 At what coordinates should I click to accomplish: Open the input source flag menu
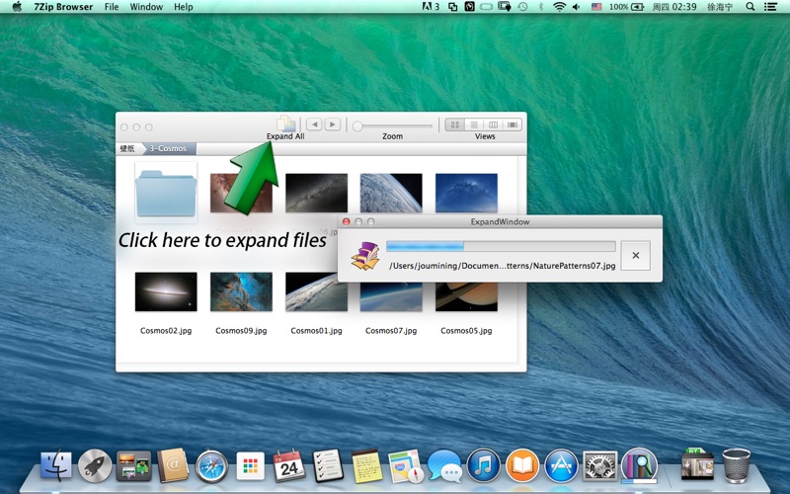(596, 7)
